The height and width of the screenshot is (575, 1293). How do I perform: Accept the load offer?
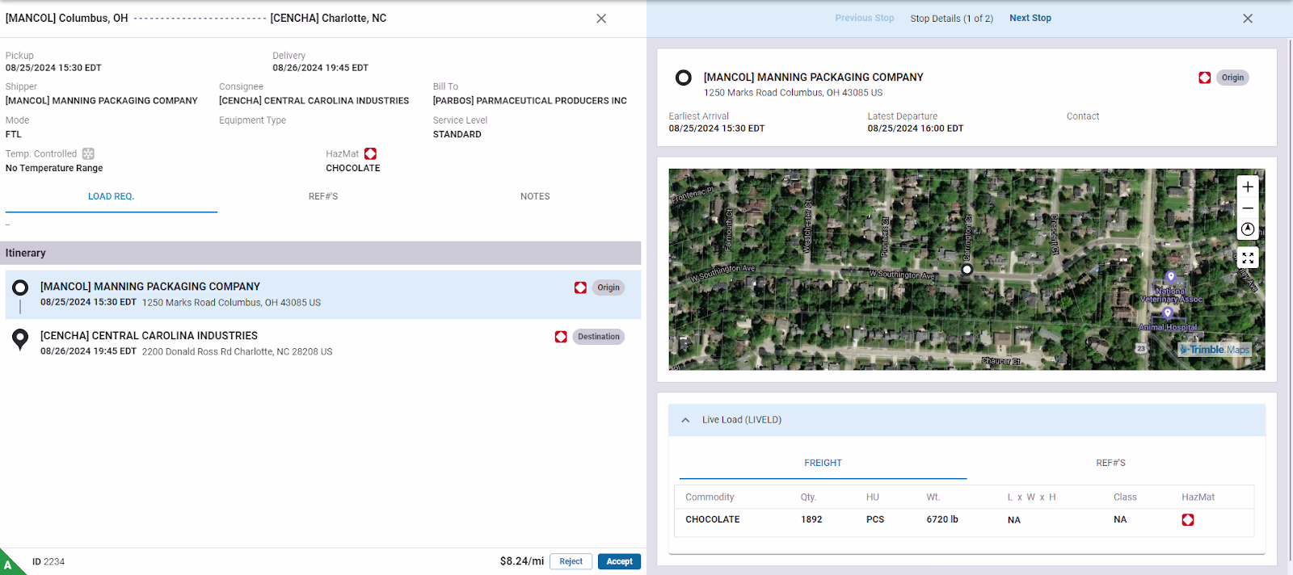[x=619, y=561]
